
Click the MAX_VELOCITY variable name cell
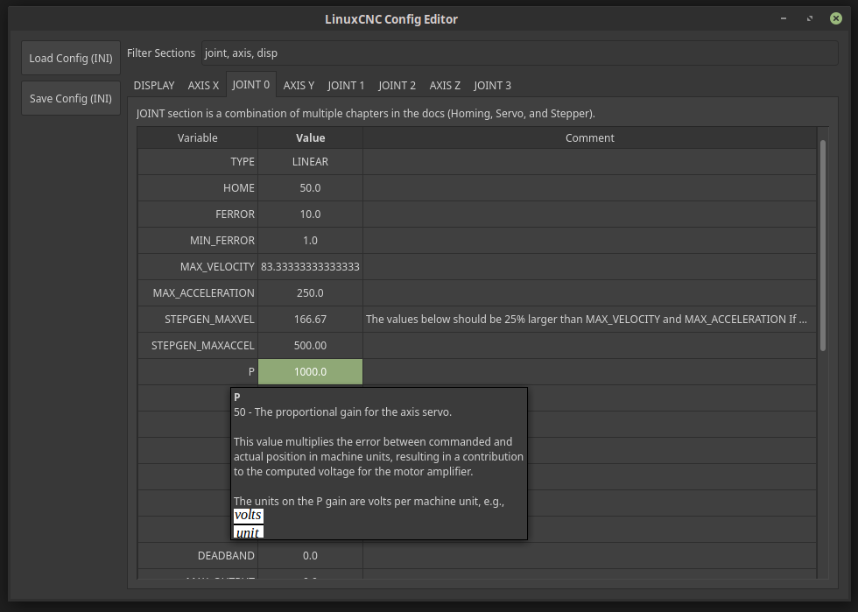[198, 266]
